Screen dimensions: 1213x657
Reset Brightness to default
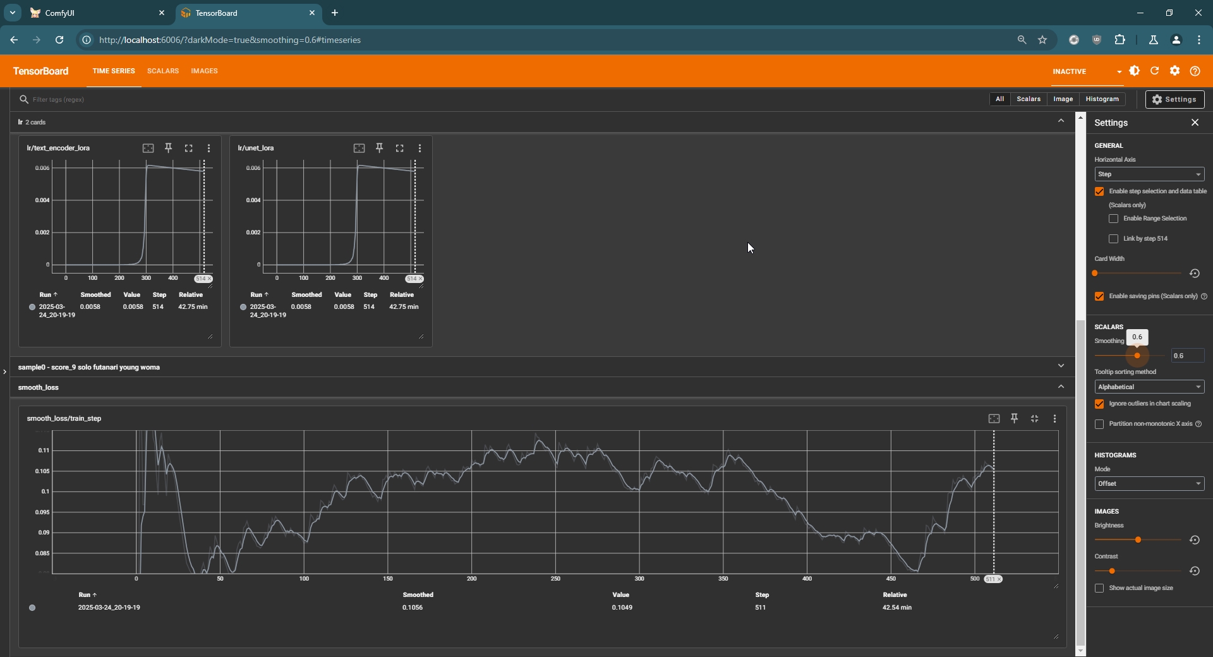coord(1194,540)
